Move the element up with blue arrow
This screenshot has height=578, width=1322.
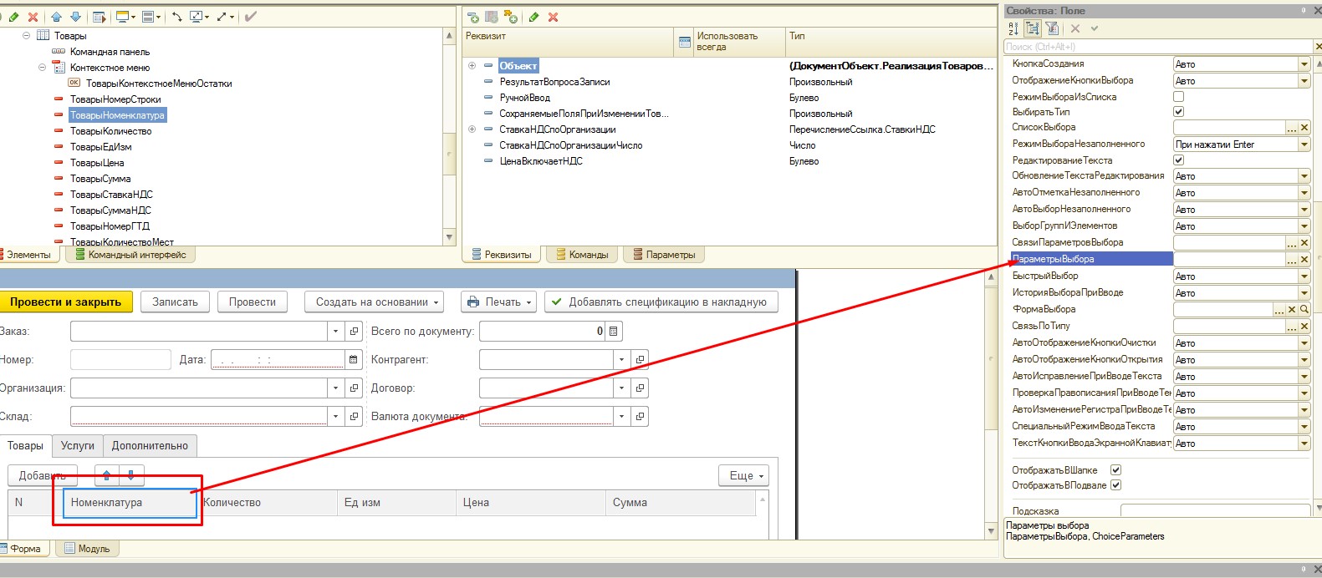(x=56, y=17)
